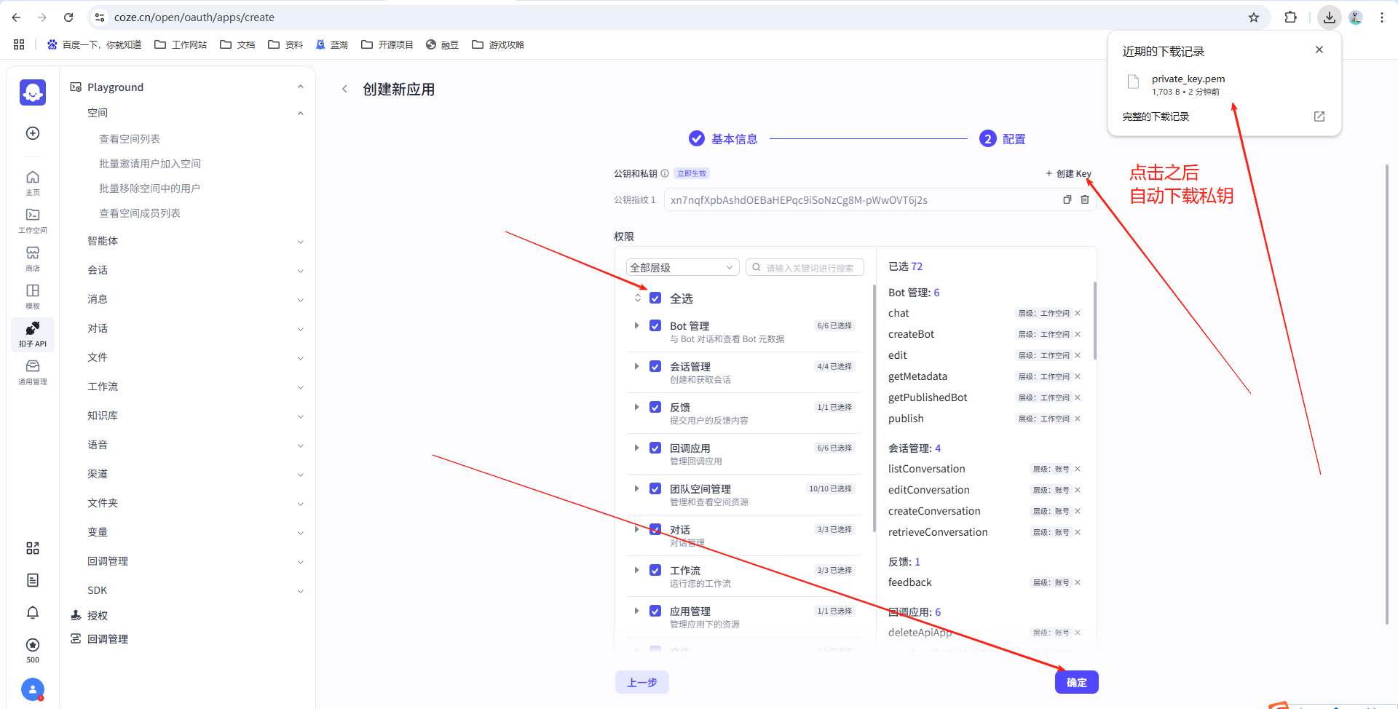Viewport: 1398px width, 709px height.
Task: Click the 确定 confirm button
Action: pos(1076,682)
